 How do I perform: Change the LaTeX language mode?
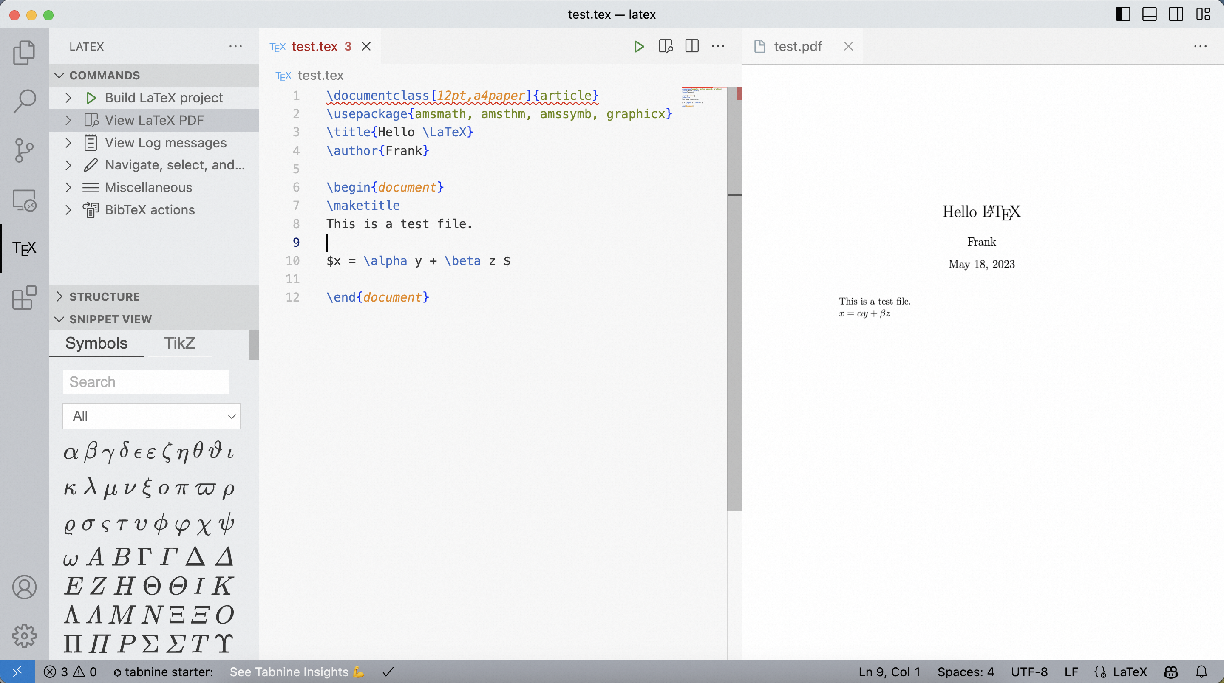[1130, 672]
